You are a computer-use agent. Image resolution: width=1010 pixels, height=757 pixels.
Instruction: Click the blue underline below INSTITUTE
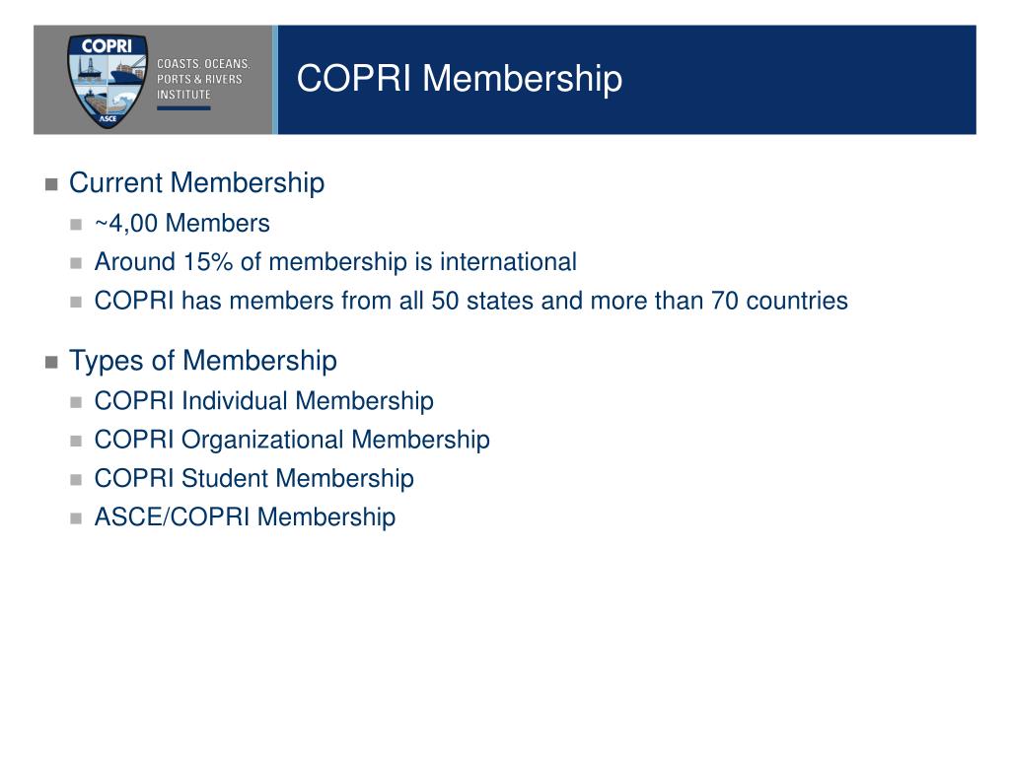click(x=183, y=108)
